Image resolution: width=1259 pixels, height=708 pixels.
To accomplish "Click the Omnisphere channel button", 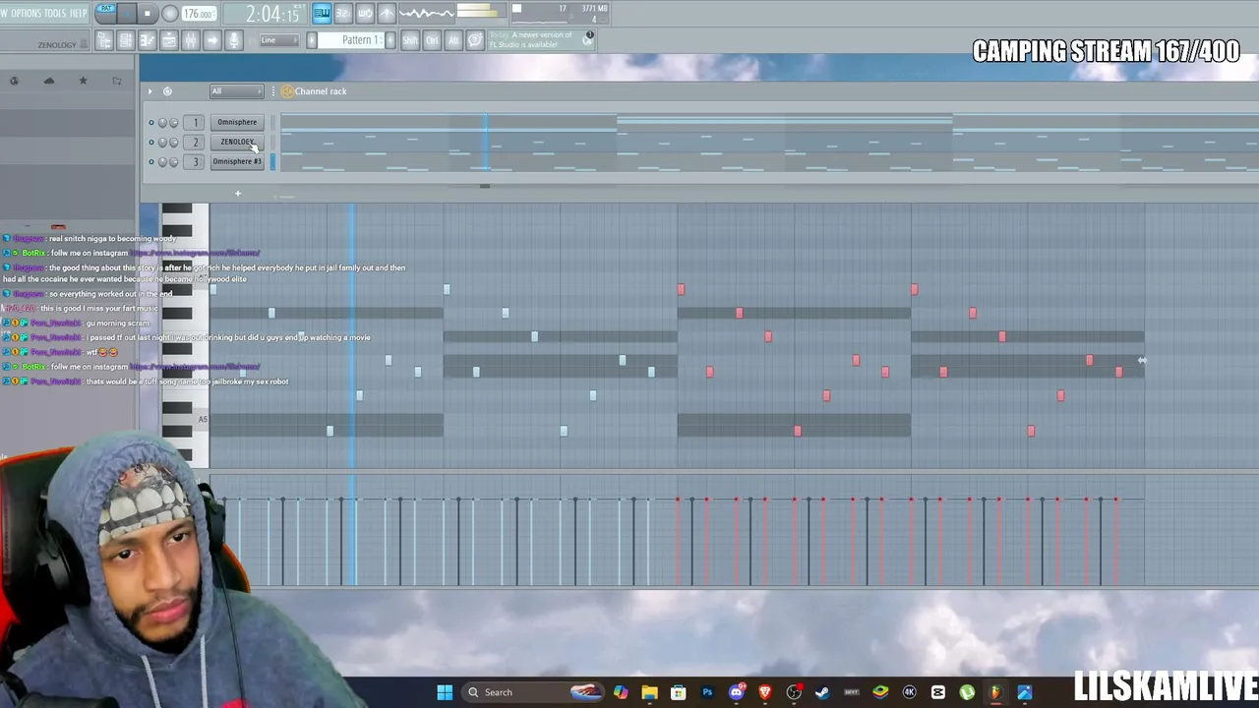I will 237,123.
